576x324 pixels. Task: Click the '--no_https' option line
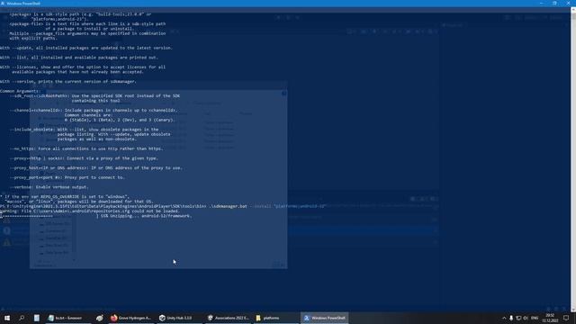tap(86, 148)
